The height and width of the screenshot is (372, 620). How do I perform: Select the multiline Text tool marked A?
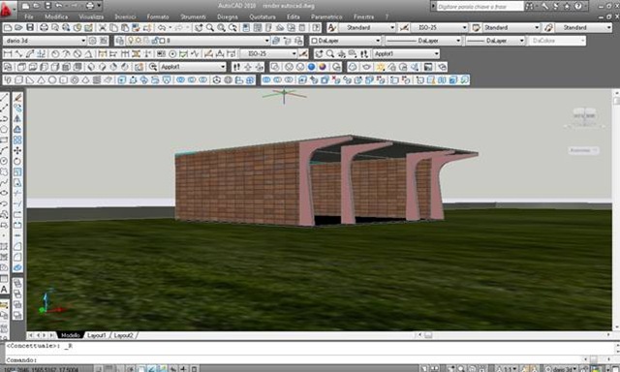pyautogui.click(x=4, y=290)
